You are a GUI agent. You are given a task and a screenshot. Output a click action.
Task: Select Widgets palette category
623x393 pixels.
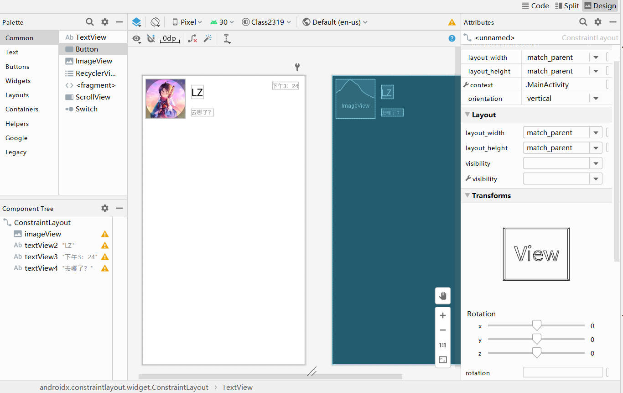[29, 81]
